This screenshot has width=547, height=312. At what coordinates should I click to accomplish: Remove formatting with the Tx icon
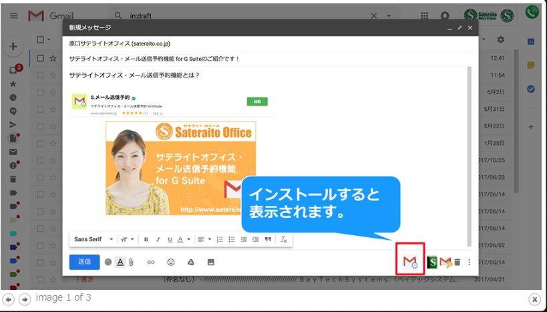pos(284,239)
